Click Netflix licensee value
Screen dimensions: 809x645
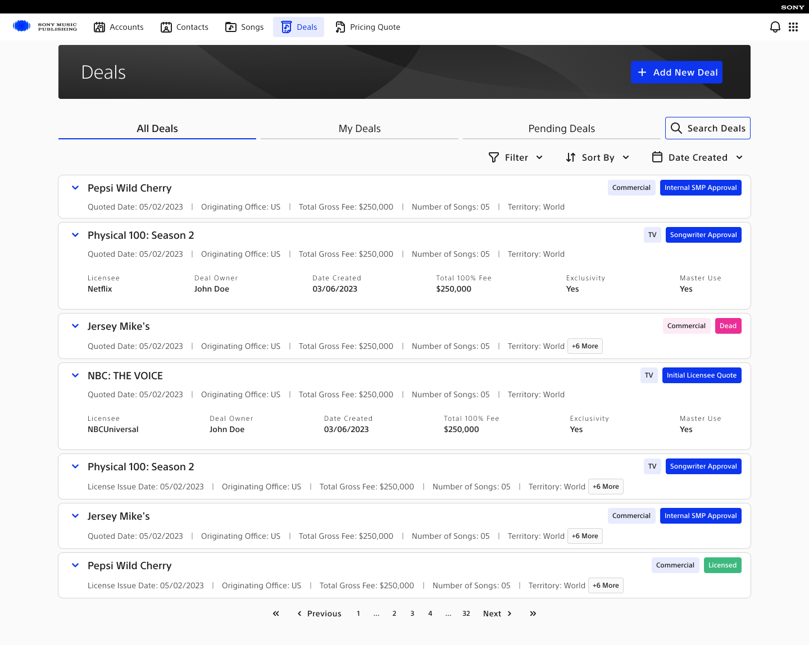[100, 289]
